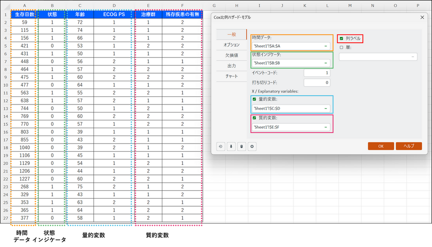The image size is (432, 247).
Task: Click the イベント・コード input field
Action: (x=317, y=73)
